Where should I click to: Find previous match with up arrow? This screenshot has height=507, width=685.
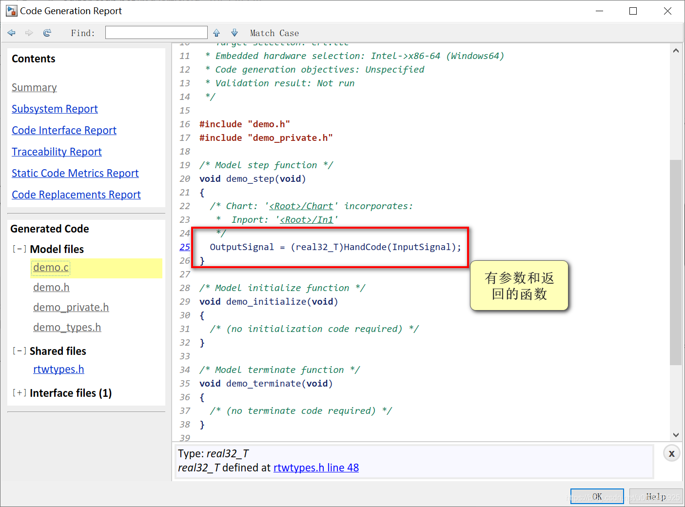216,33
